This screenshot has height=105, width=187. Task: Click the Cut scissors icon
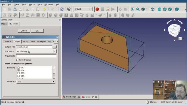coord(27,9)
